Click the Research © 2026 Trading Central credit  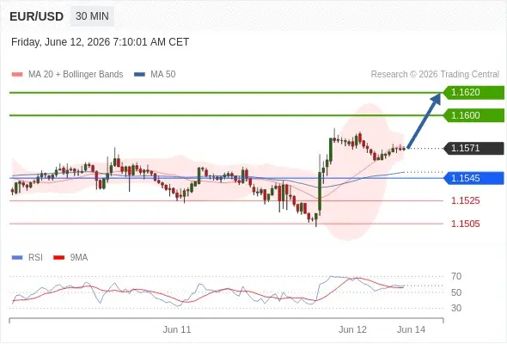tap(435, 75)
